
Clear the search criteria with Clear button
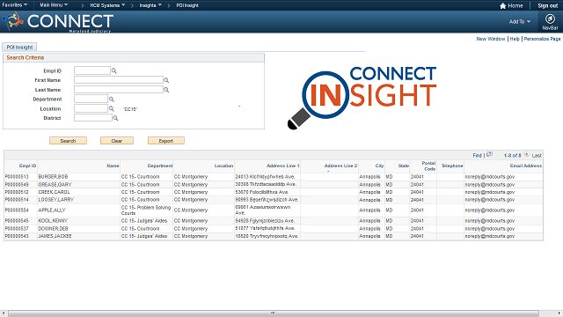(117, 141)
